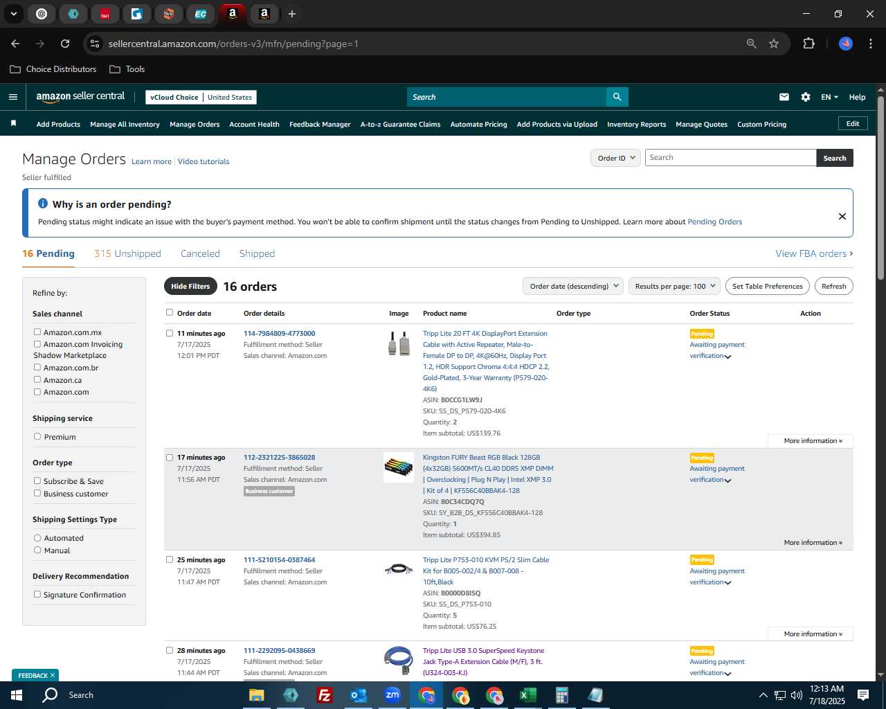
Task: Click Set Table Preferences button
Action: coord(768,286)
